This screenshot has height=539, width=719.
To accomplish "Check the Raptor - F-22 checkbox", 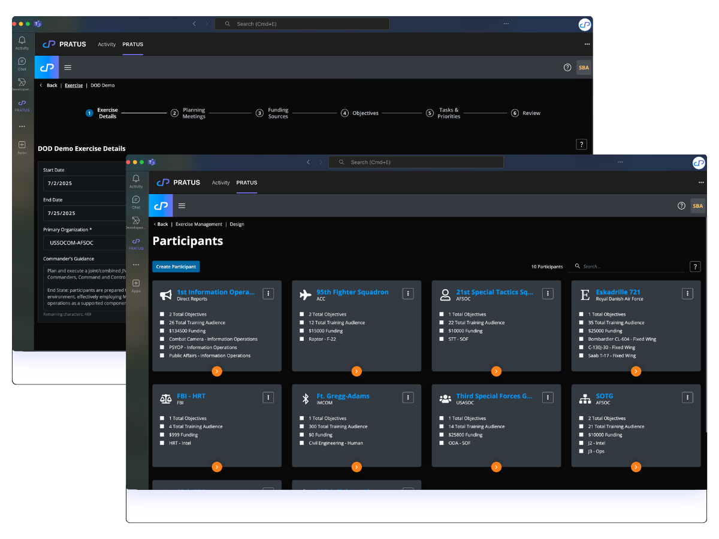I will click(x=302, y=339).
